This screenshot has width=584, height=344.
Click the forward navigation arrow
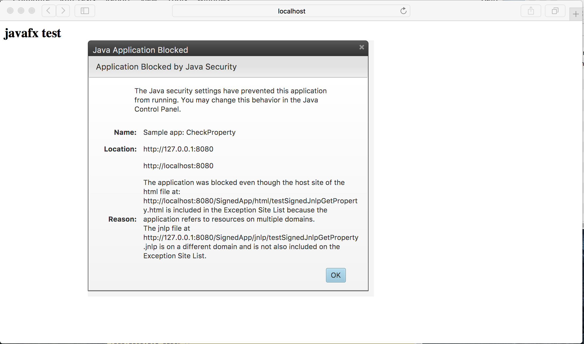(x=63, y=11)
